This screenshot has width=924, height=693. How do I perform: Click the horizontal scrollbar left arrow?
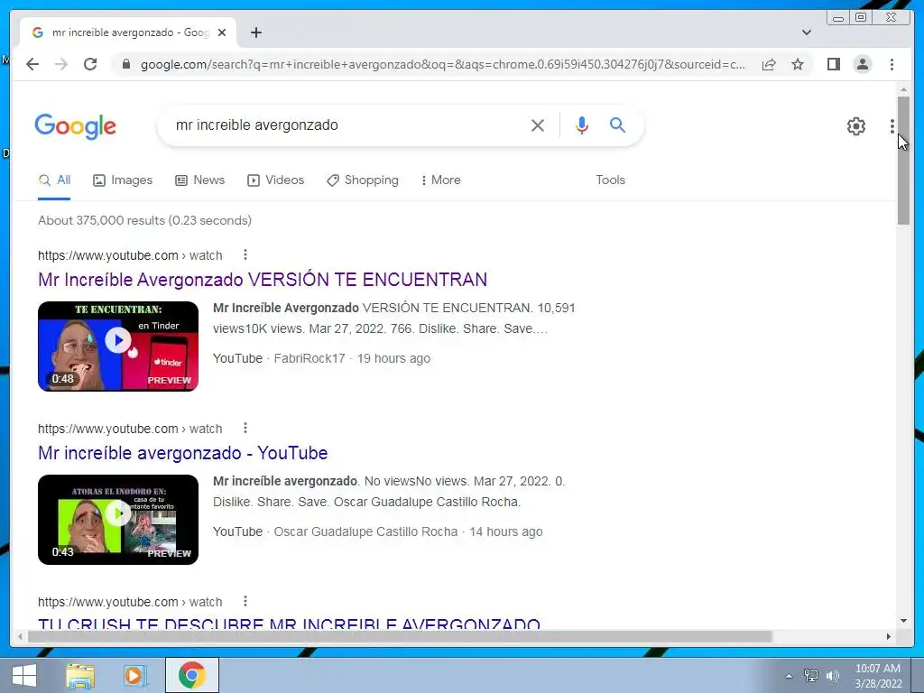coord(20,636)
